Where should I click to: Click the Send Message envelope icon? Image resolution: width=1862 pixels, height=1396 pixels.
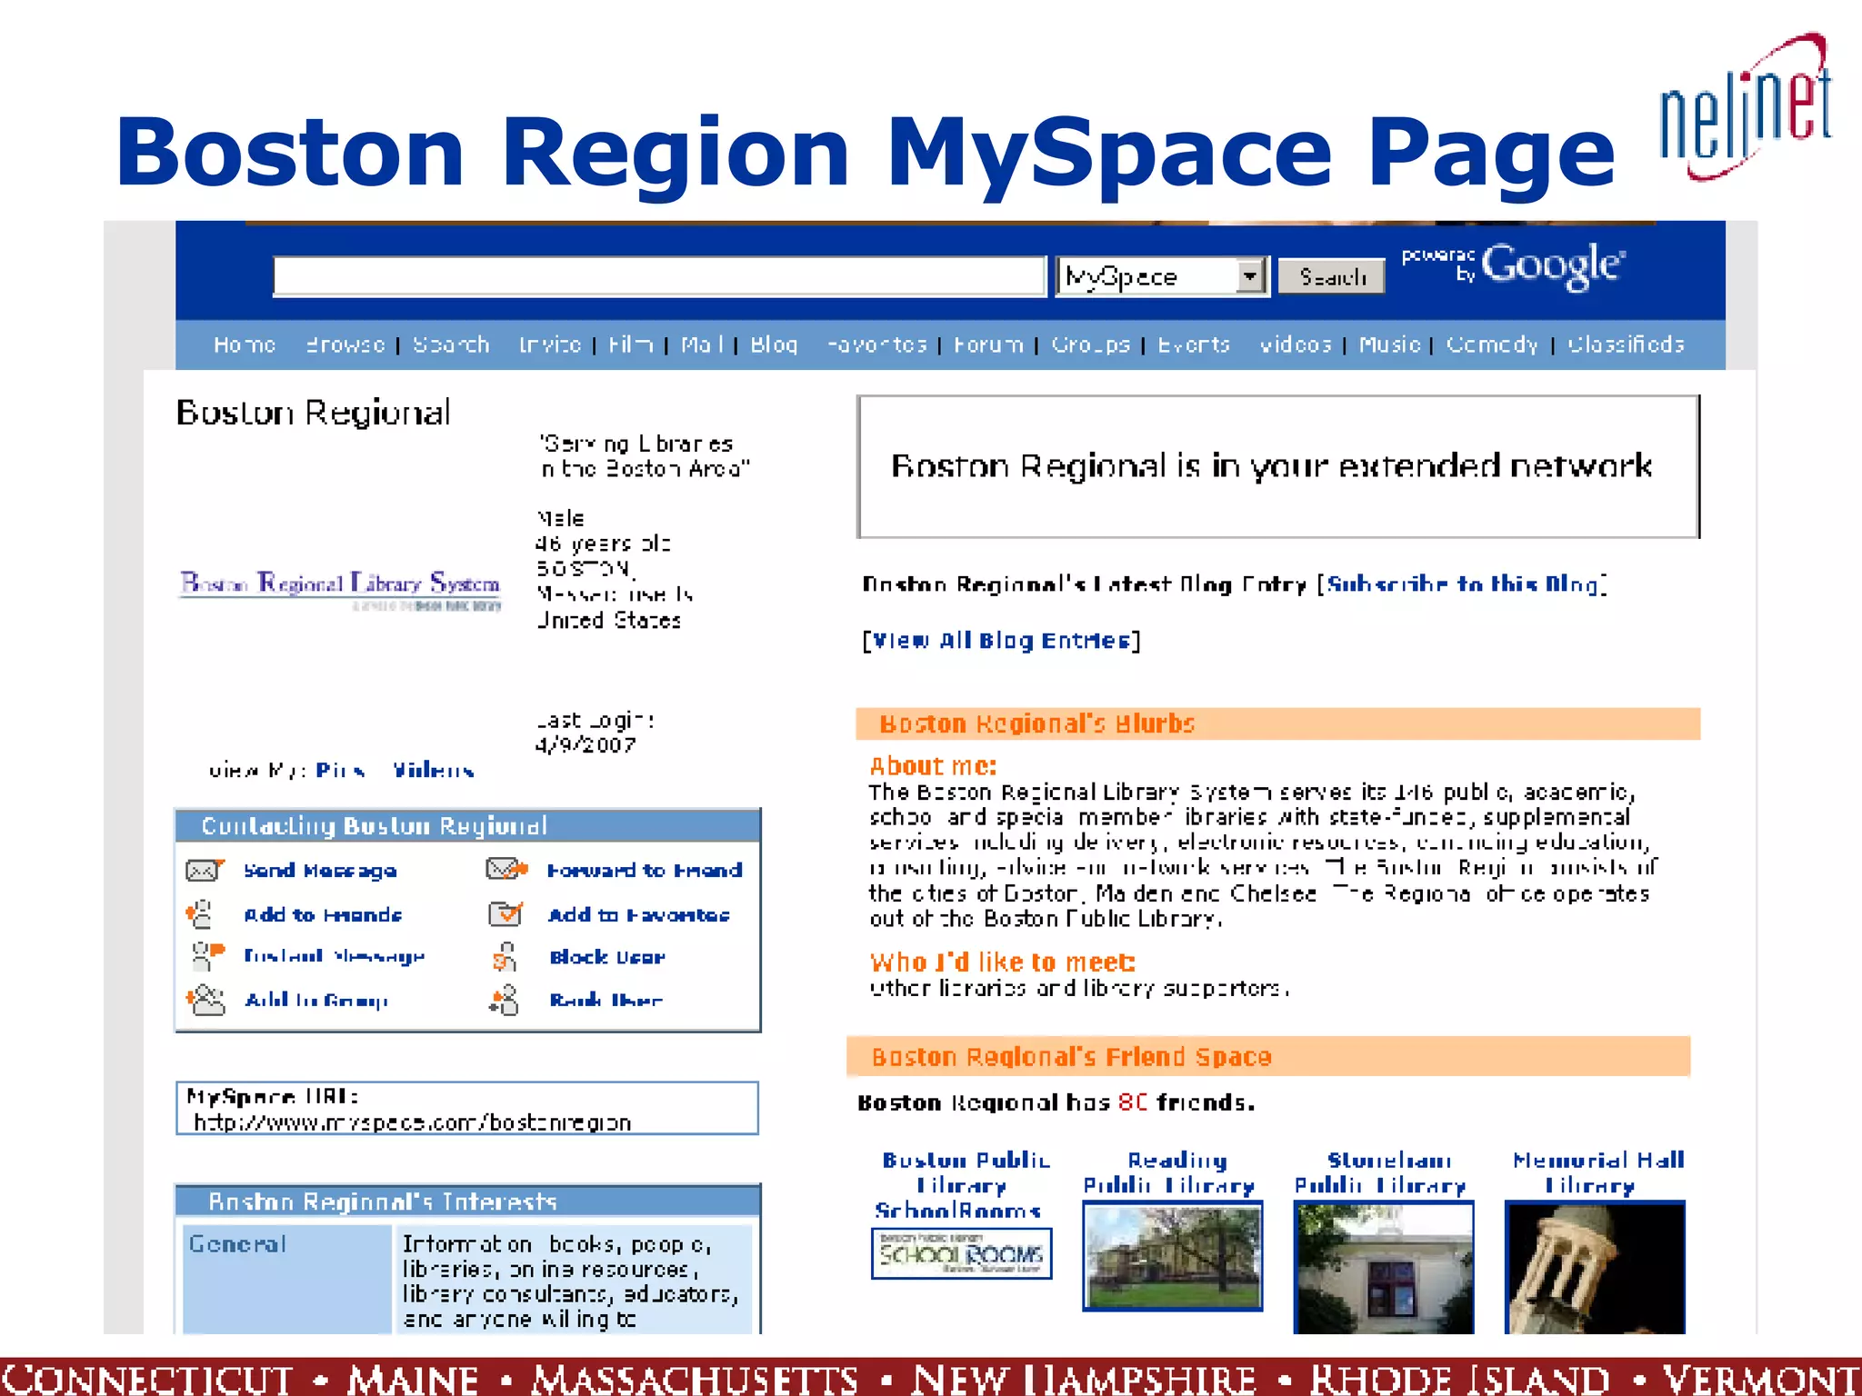coord(205,870)
